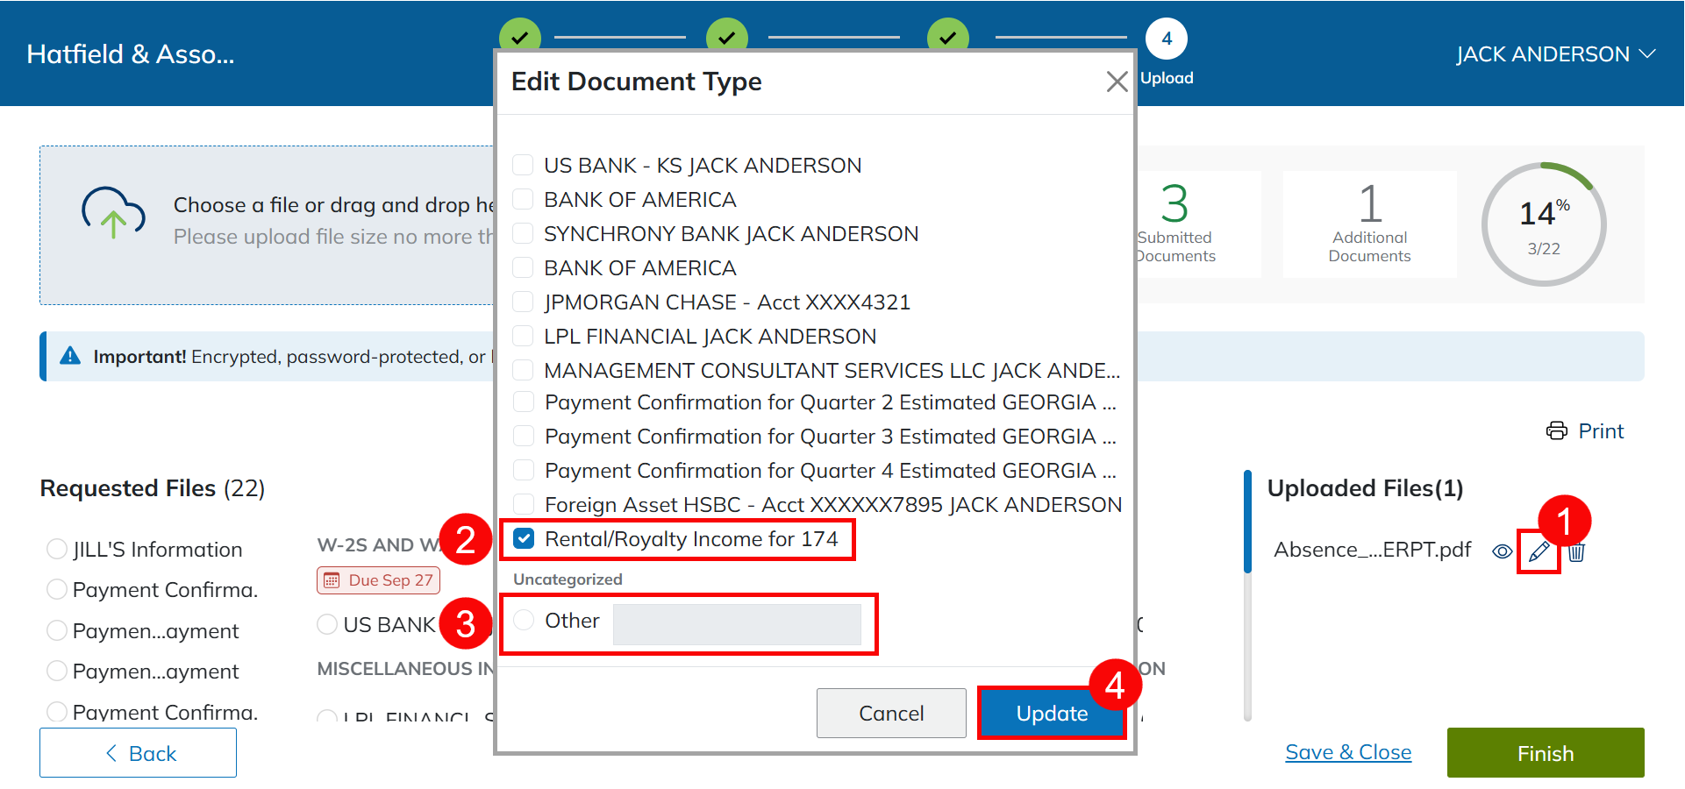Print the document list

1585,430
